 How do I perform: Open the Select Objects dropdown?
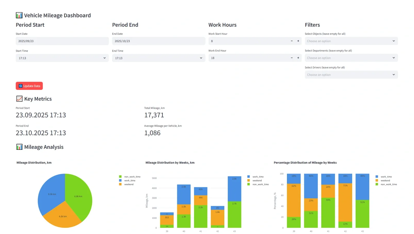click(x=351, y=41)
